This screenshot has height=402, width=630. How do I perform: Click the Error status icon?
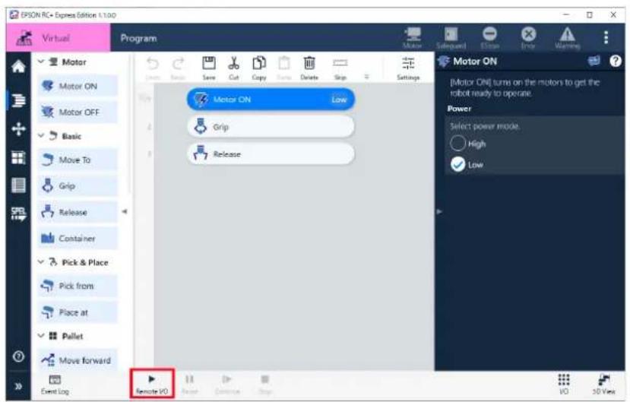point(528,38)
